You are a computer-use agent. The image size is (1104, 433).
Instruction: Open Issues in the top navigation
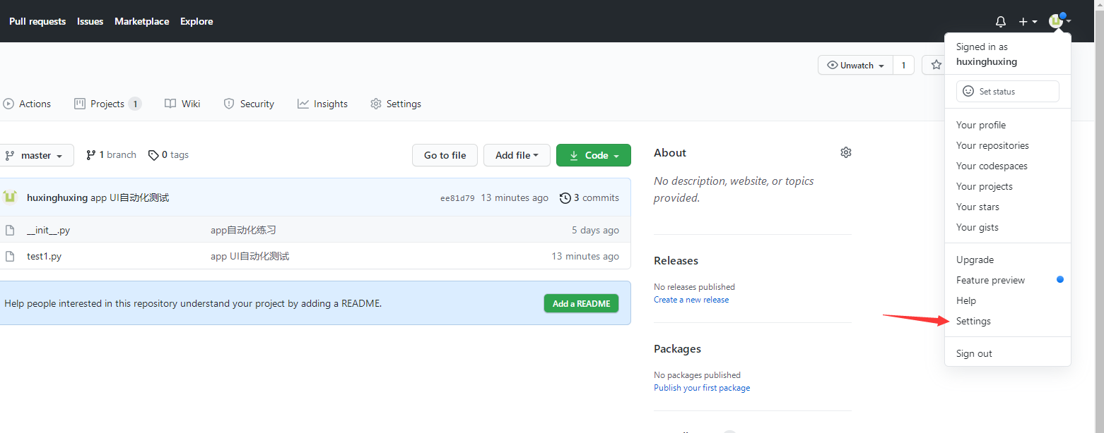coord(90,21)
